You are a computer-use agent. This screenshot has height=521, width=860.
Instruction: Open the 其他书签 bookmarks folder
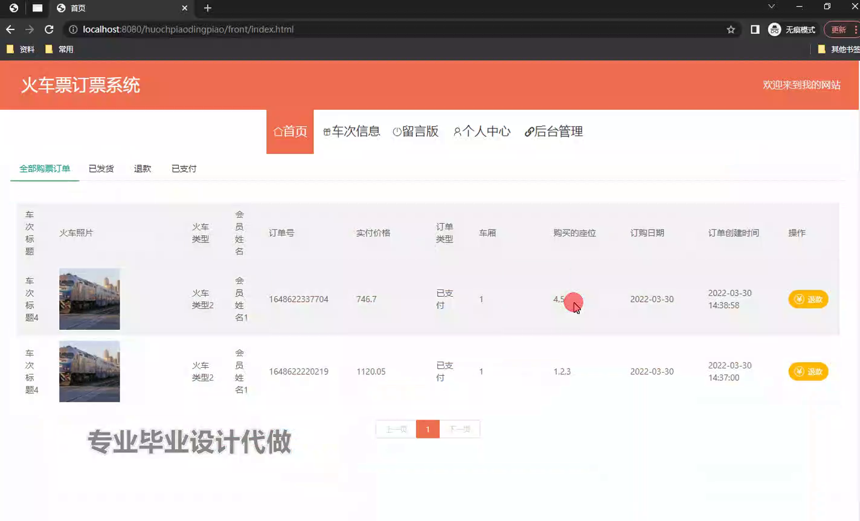click(838, 49)
